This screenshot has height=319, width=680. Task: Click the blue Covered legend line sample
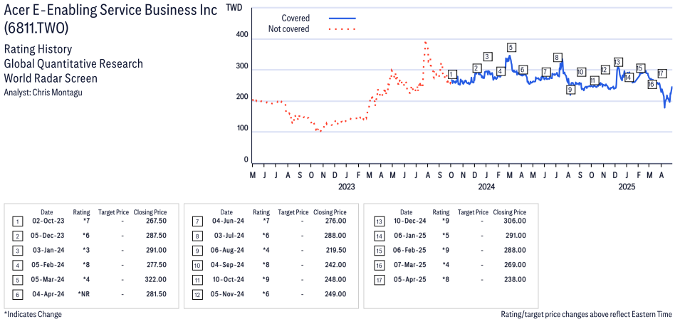[342, 19]
